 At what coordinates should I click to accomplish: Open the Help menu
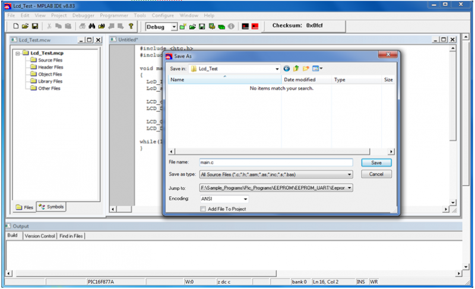[209, 15]
